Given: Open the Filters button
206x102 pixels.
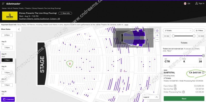Looking at the screenshot, I should 199,30.
